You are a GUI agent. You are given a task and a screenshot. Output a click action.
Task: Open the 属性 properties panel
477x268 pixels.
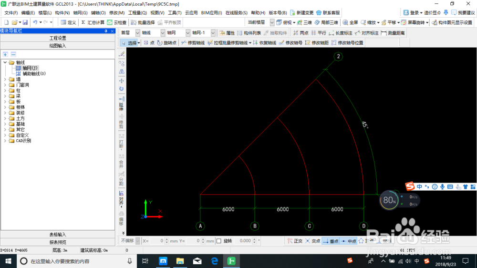pyautogui.click(x=227, y=33)
